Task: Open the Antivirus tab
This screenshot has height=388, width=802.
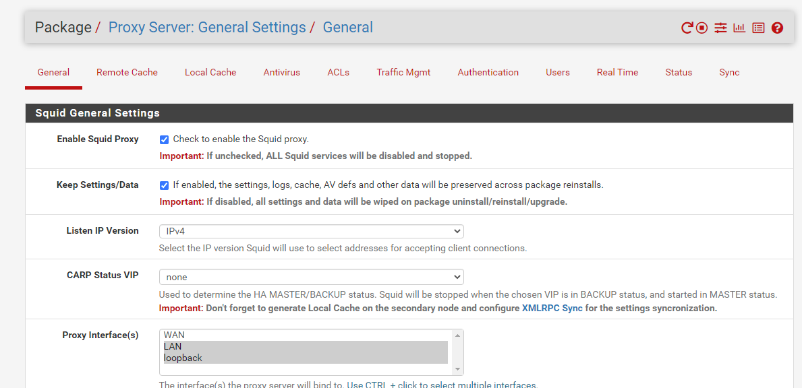Action: pyautogui.click(x=282, y=73)
